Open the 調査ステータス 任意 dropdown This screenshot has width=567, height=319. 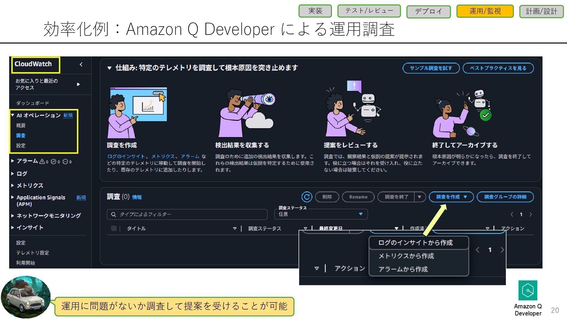click(321, 214)
